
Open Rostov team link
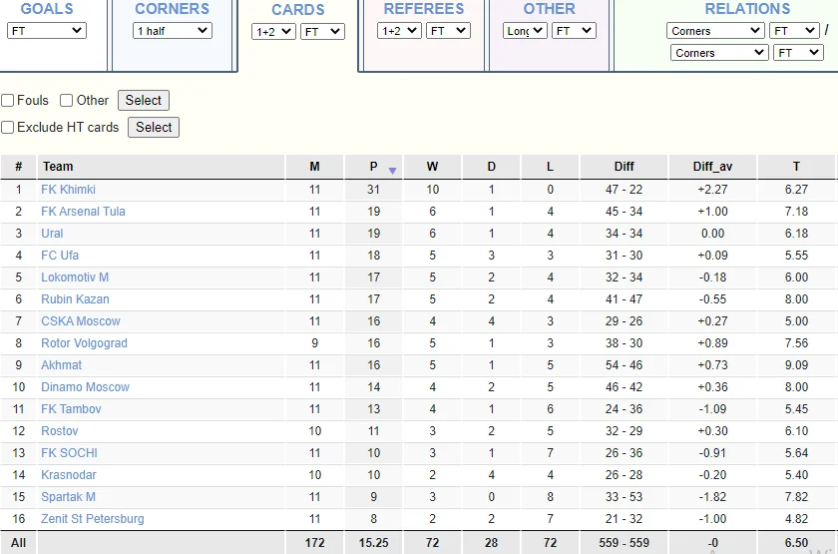pyautogui.click(x=60, y=430)
